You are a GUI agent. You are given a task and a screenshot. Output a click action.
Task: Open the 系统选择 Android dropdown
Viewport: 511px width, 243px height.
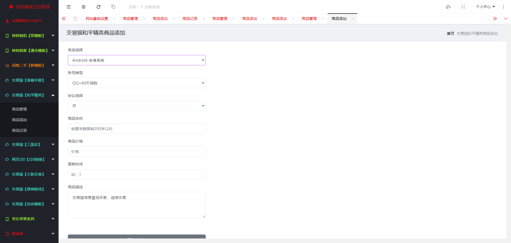(137, 60)
